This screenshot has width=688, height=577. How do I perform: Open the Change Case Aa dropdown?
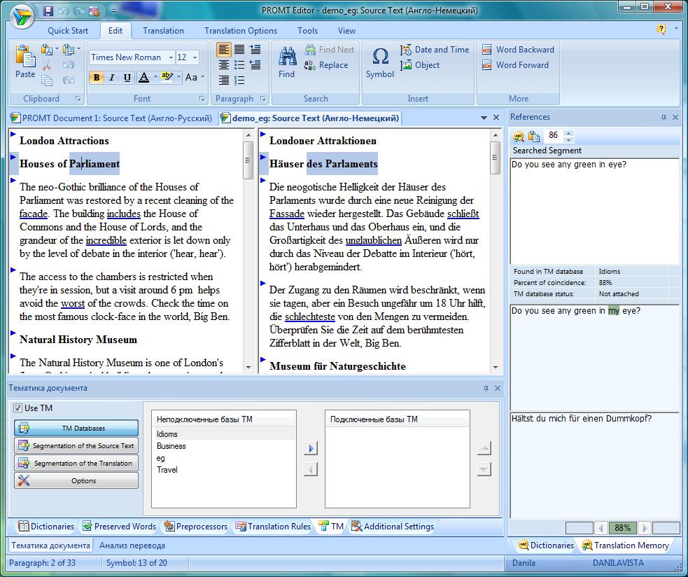tap(195, 77)
